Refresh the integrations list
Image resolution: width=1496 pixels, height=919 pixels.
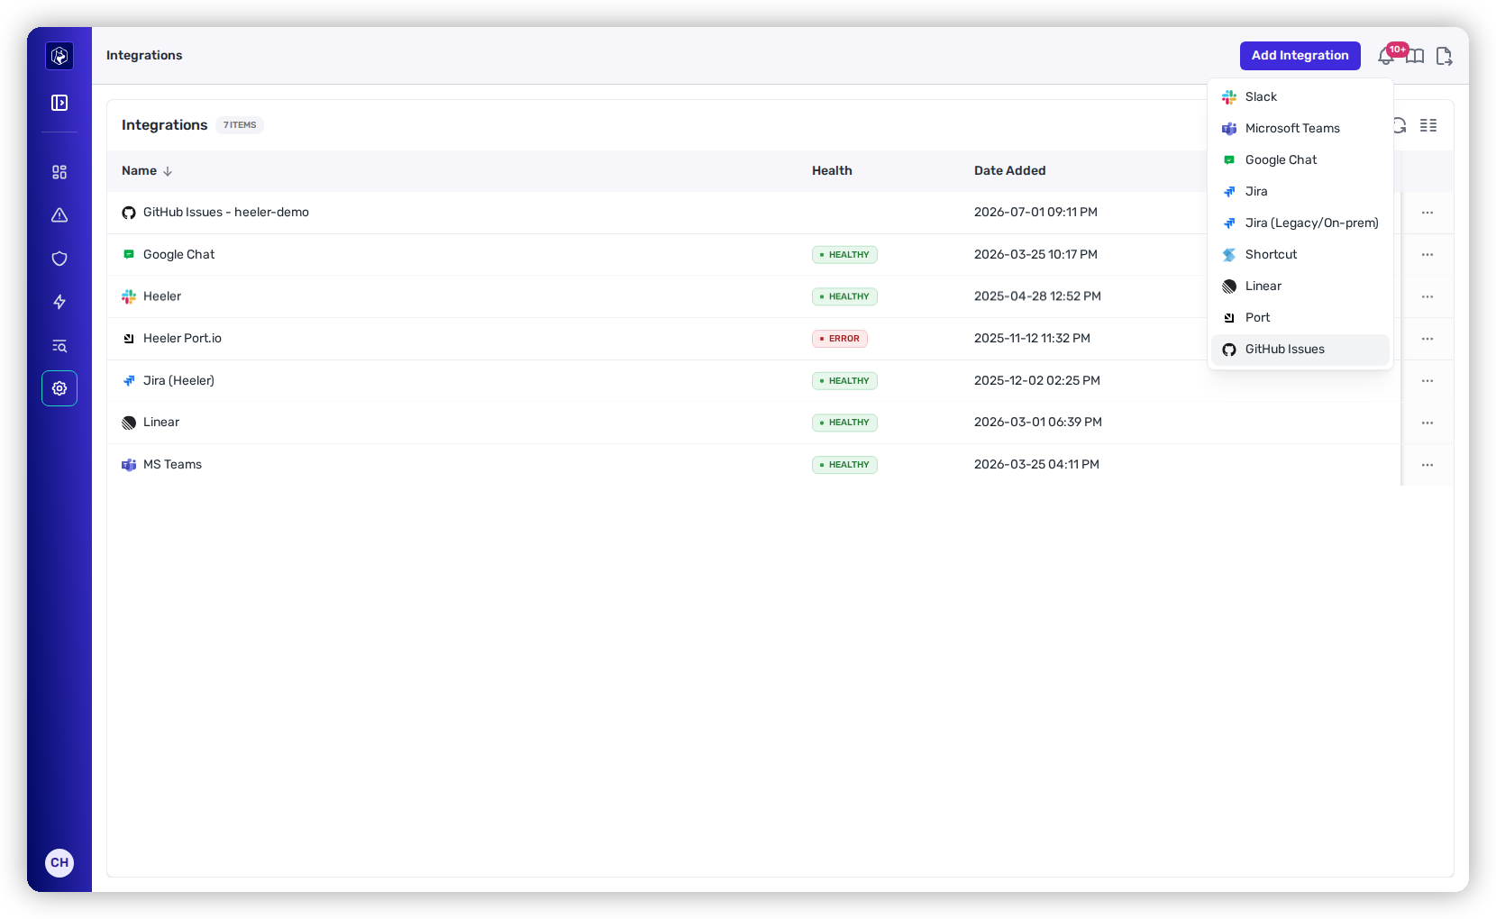[x=1400, y=125]
